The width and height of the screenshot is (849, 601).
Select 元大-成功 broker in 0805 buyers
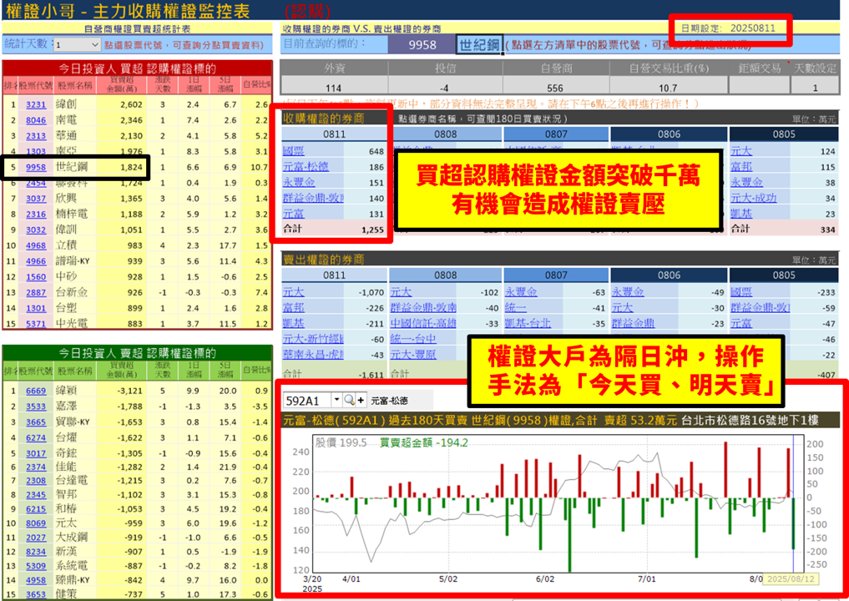point(754,198)
